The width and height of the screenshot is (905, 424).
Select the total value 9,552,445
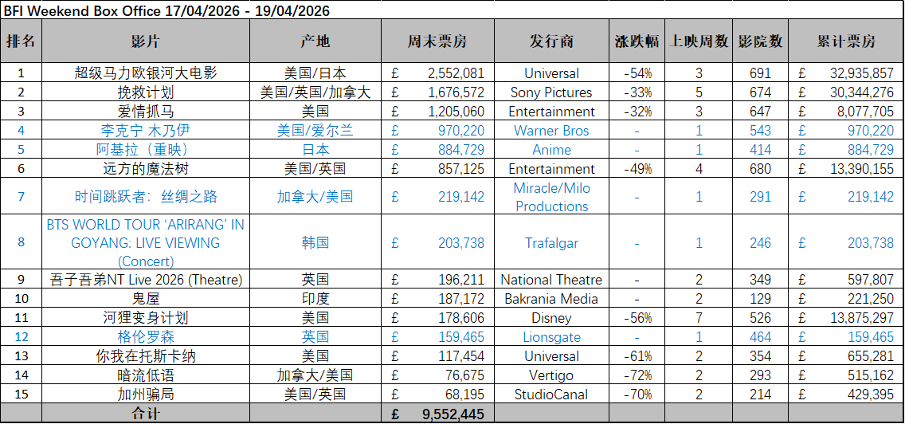pos(437,414)
